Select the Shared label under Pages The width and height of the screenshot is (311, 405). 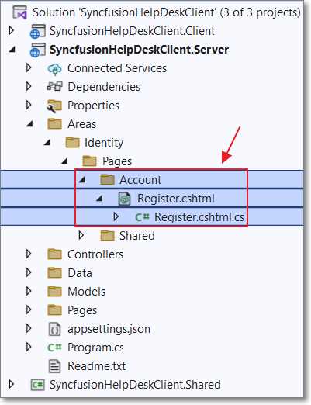[x=137, y=236]
